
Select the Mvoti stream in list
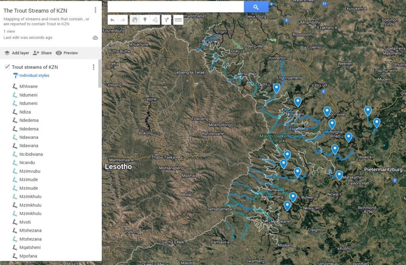coord(26,222)
